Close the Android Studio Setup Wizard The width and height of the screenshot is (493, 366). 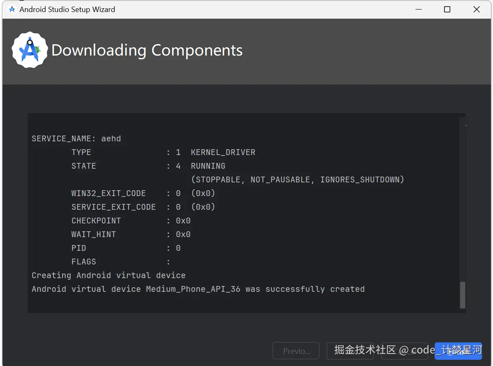click(477, 10)
